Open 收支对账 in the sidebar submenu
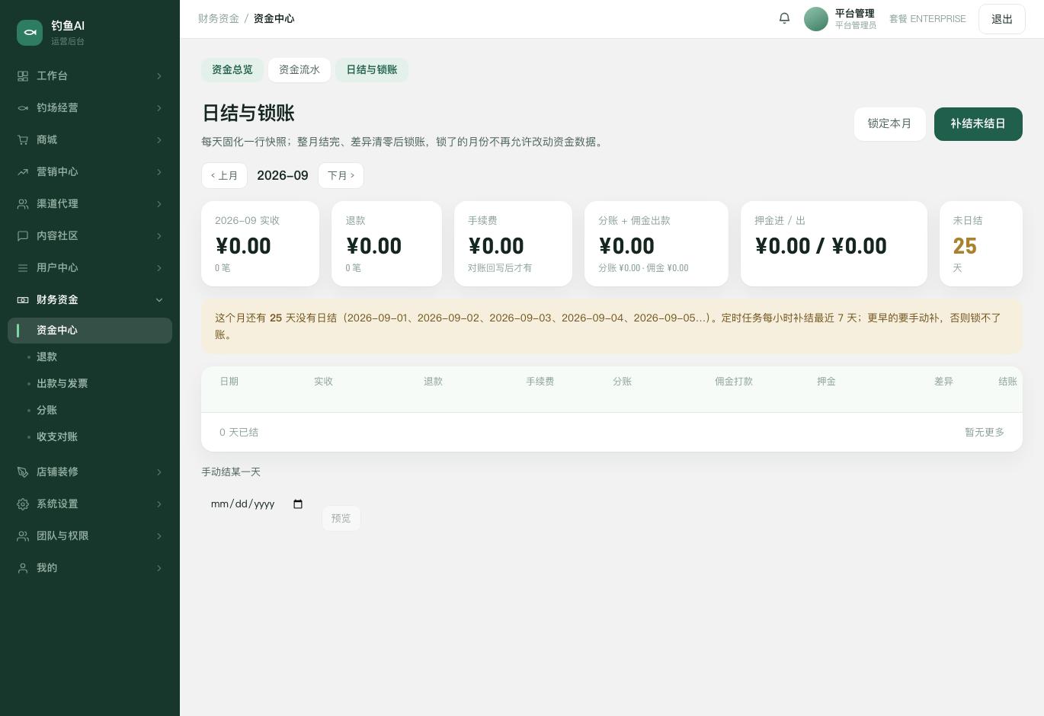The width and height of the screenshot is (1044, 716). pos(90,437)
